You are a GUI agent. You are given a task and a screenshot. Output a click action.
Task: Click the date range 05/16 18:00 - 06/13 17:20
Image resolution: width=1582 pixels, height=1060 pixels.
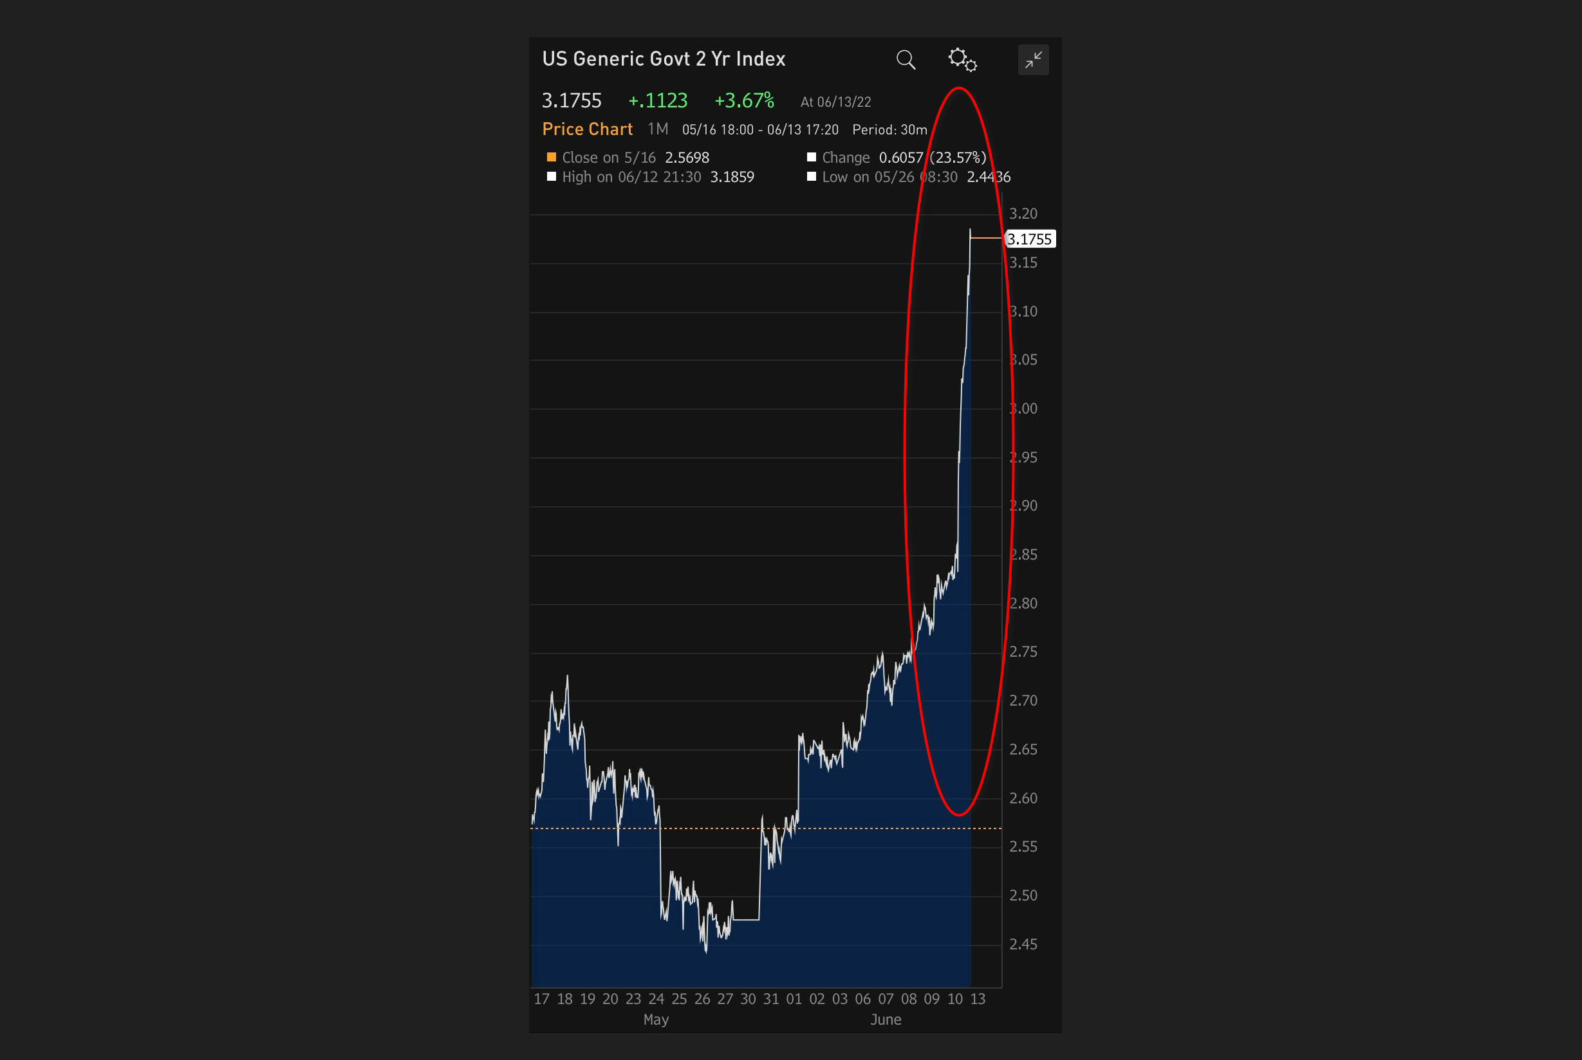pyautogui.click(x=760, y=130)
